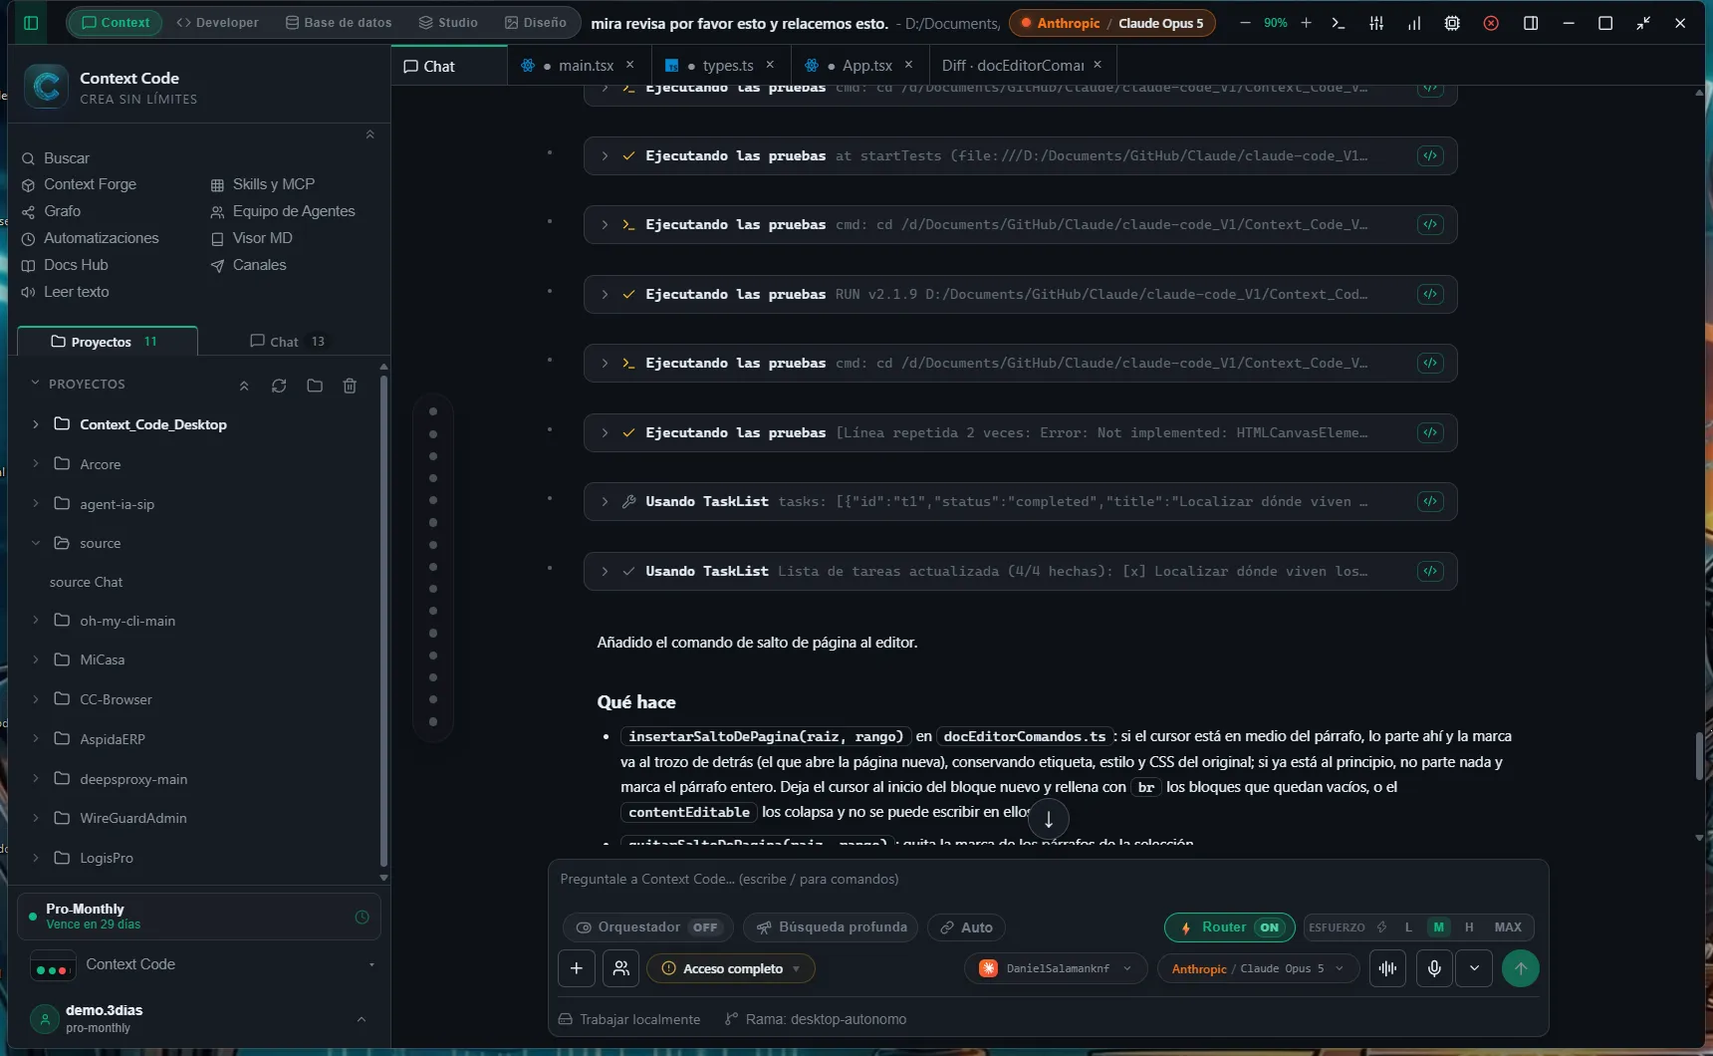The width and height of the screenshot is (1713, 1056).
Task: Open the source Chat item
Action: point(87,582)
